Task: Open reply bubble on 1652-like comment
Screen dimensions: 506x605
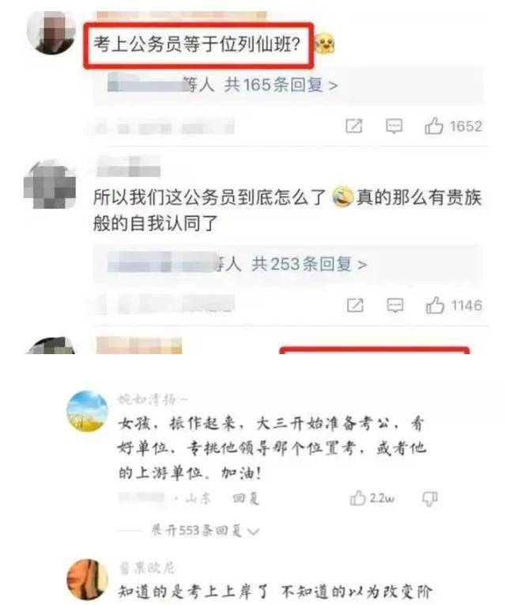Action: click(x=394, y=126)
